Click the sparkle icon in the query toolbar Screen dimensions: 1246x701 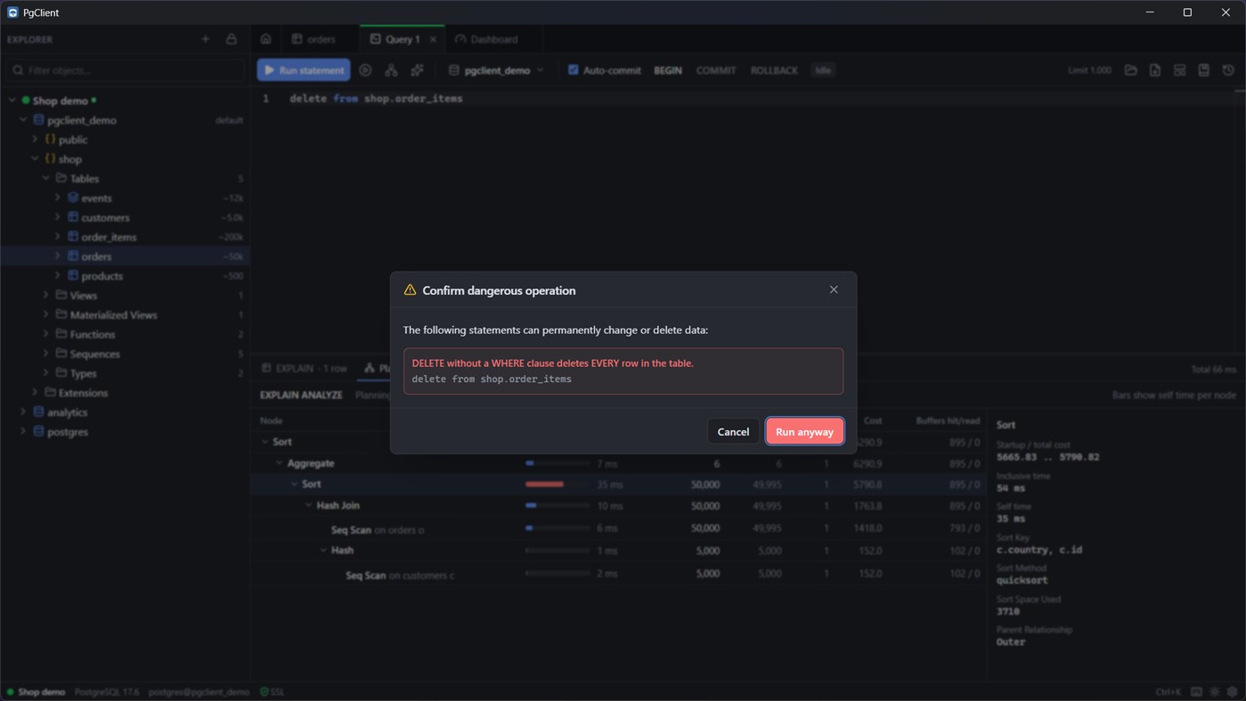417,70
